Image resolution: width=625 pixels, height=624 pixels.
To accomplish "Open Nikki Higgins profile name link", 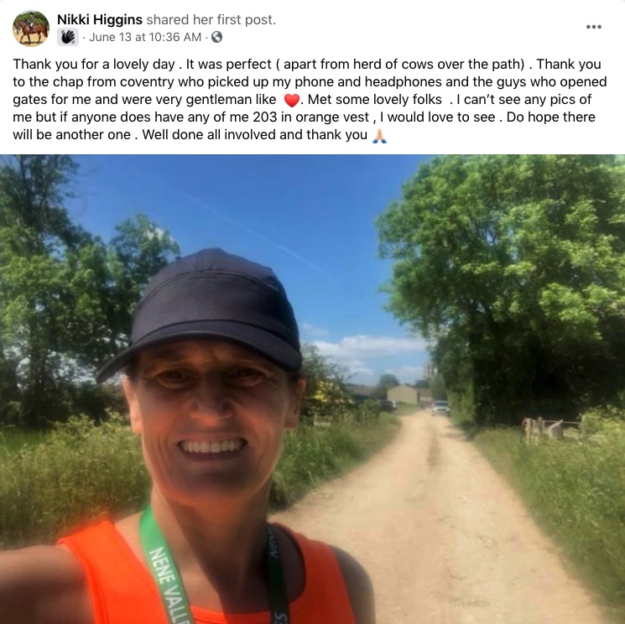I will point(100,19).
